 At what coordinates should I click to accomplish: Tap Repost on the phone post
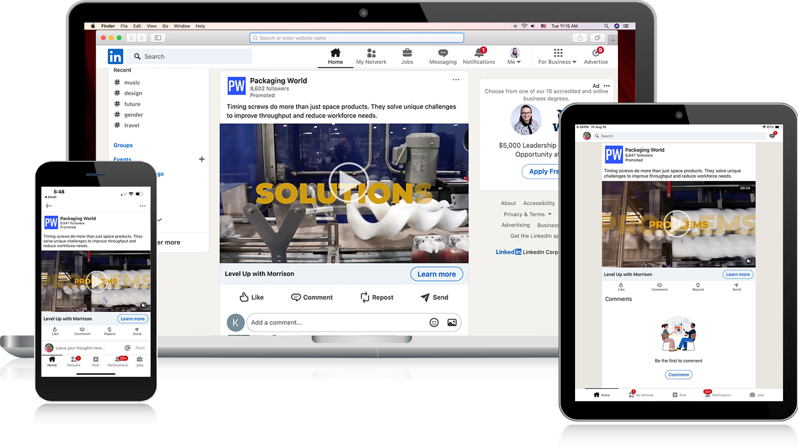pyautogui.click(x=110, y=332)
